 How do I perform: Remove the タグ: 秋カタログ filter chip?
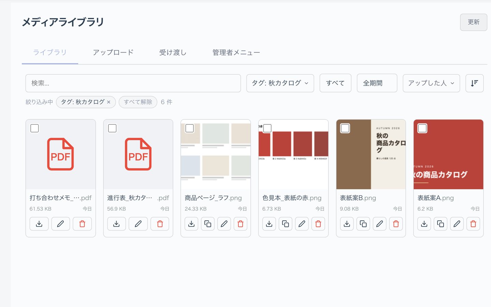pos(109,102)
